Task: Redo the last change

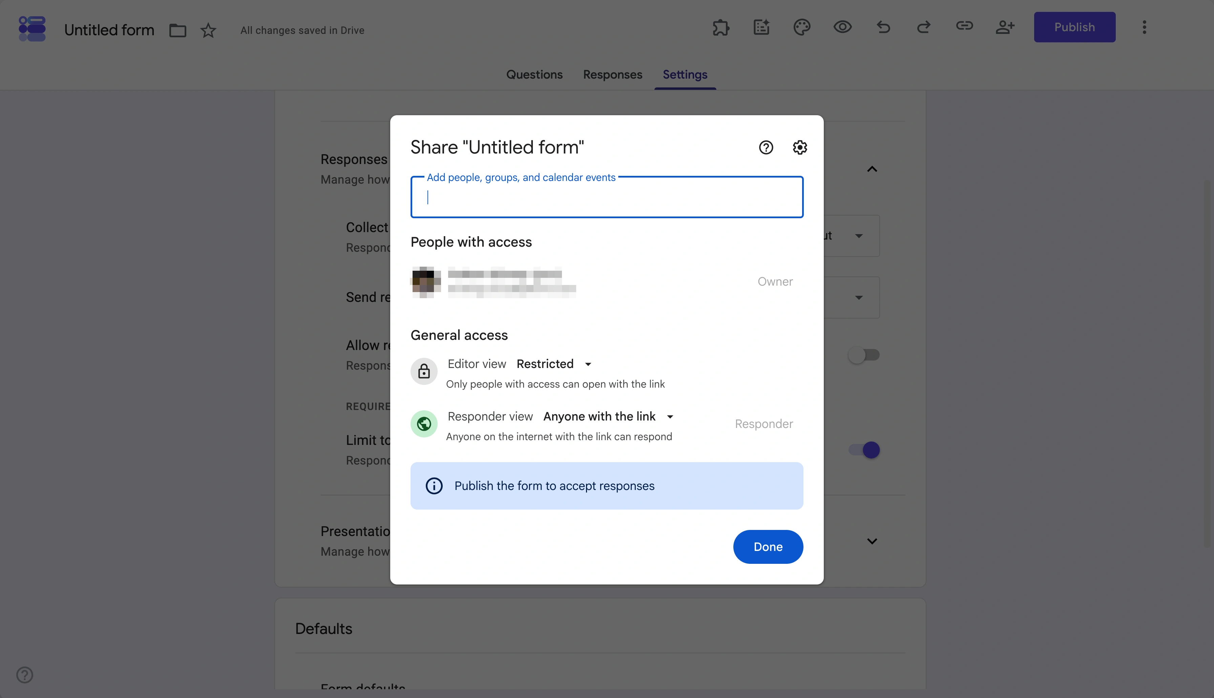Action: 924,27
